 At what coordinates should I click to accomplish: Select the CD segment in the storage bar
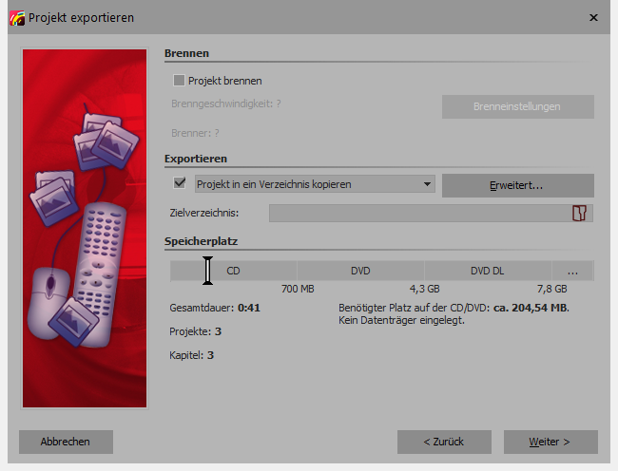[x=234, y=271]
